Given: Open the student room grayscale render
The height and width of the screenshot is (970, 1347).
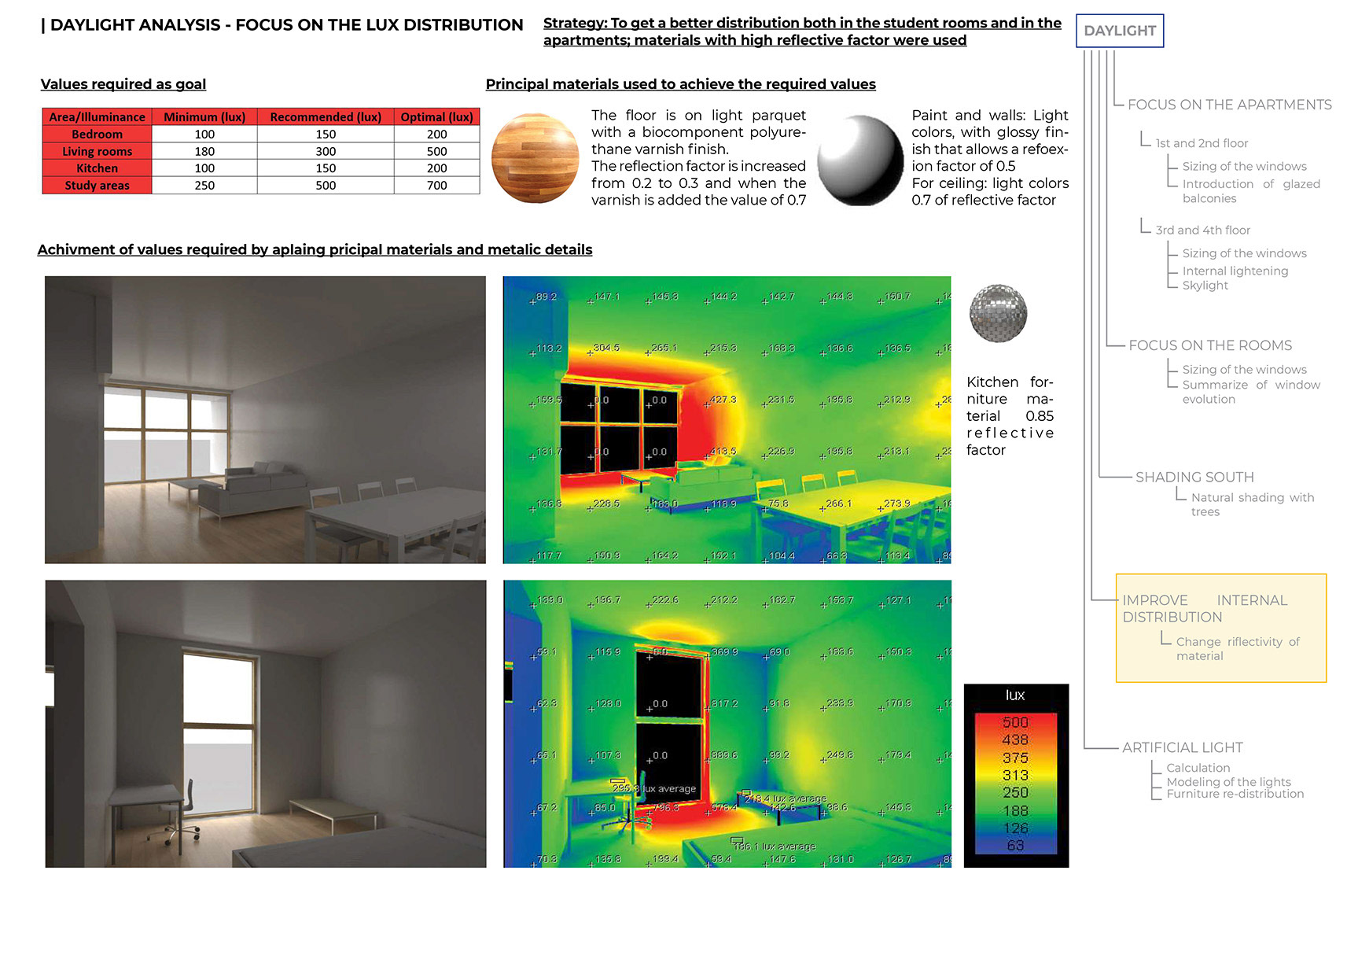Looking at the screenshot, I should point(265,724).
